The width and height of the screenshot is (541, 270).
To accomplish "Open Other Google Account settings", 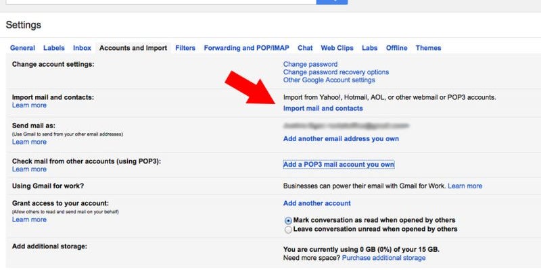I will (x=329, y=80).
